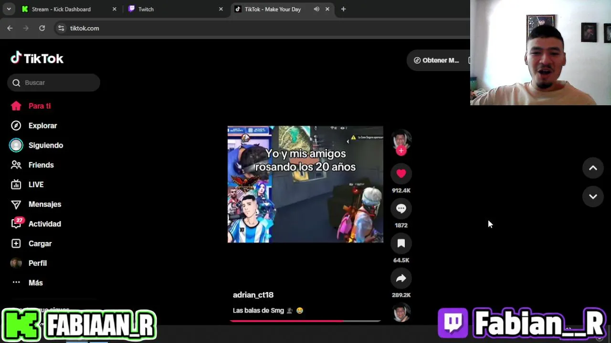The height and width of the screenshot is (343, 611).
Task: Click the 64.5K saves count
Action: click(x=401, y=260)
